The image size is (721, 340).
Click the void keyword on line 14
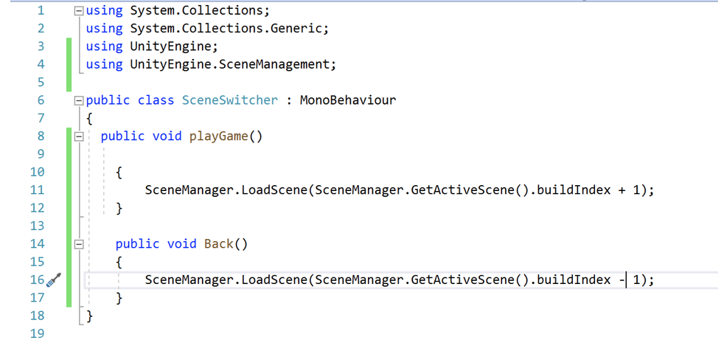(181, 244)
